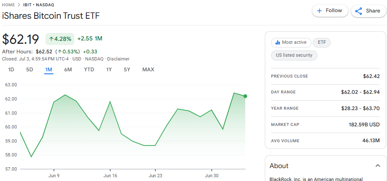This screenshot has height=181, width=387.
Task: Click the $62.02 - $62.94 day range value
Action: point(360,92)
